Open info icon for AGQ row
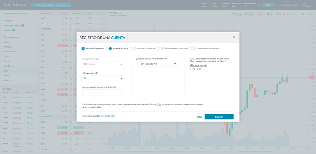Viewport: 316px width, 154px height. tap(104, 23)
